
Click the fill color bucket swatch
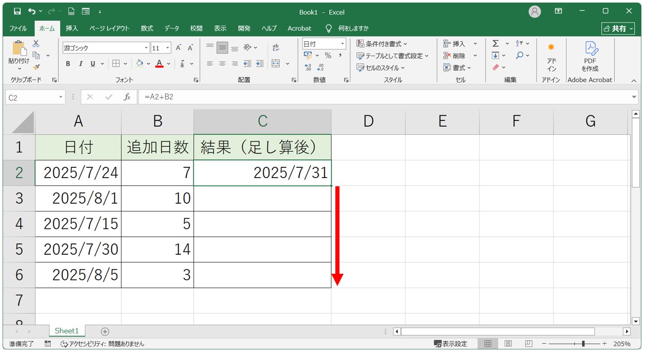click(x=139, y=64)
